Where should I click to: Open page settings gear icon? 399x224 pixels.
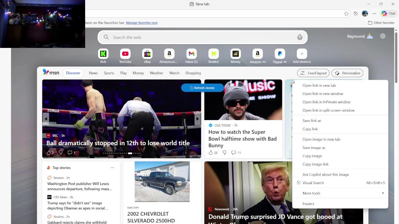(383, 36)
